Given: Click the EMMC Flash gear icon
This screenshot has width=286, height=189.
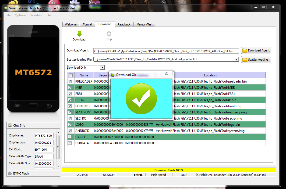Looking at the screenshot, I should click(x=10, y=173).
